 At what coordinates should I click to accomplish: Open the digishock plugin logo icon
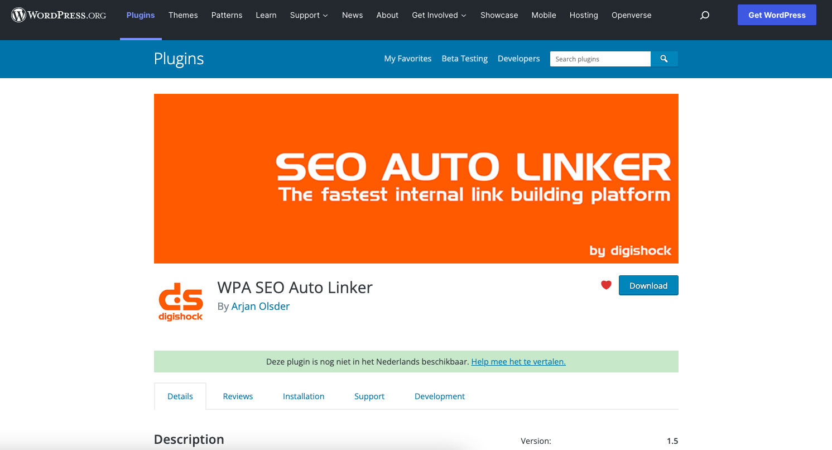click(180, 301)
